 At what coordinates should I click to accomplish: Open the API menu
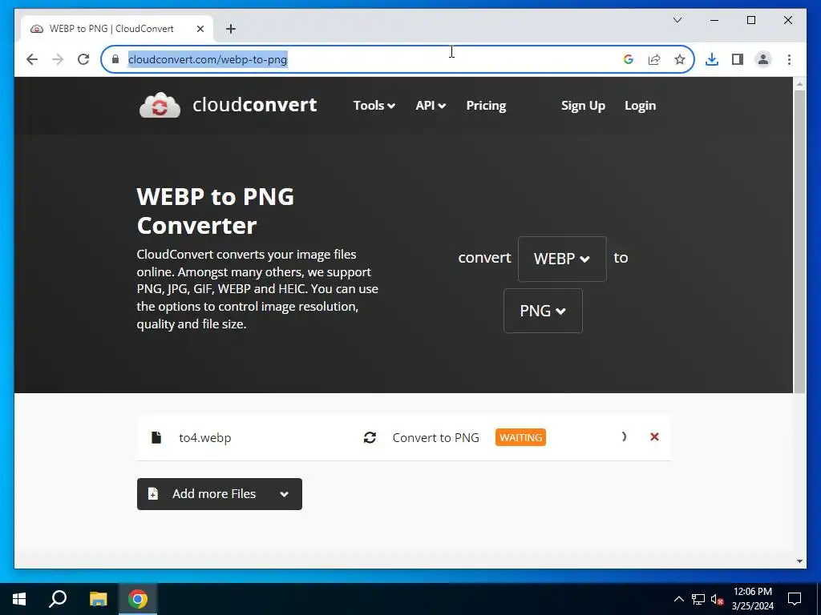coord(431,106)
